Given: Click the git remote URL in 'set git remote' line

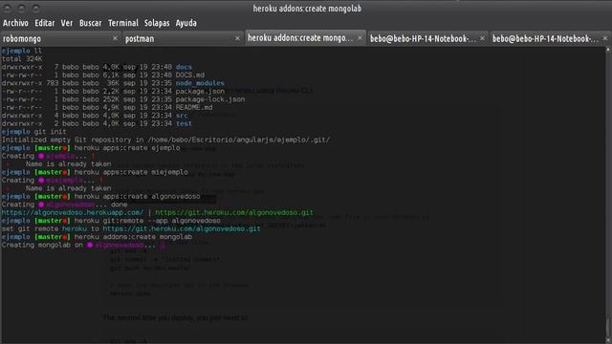Looking at the screenshot, I should pos(182,229).
